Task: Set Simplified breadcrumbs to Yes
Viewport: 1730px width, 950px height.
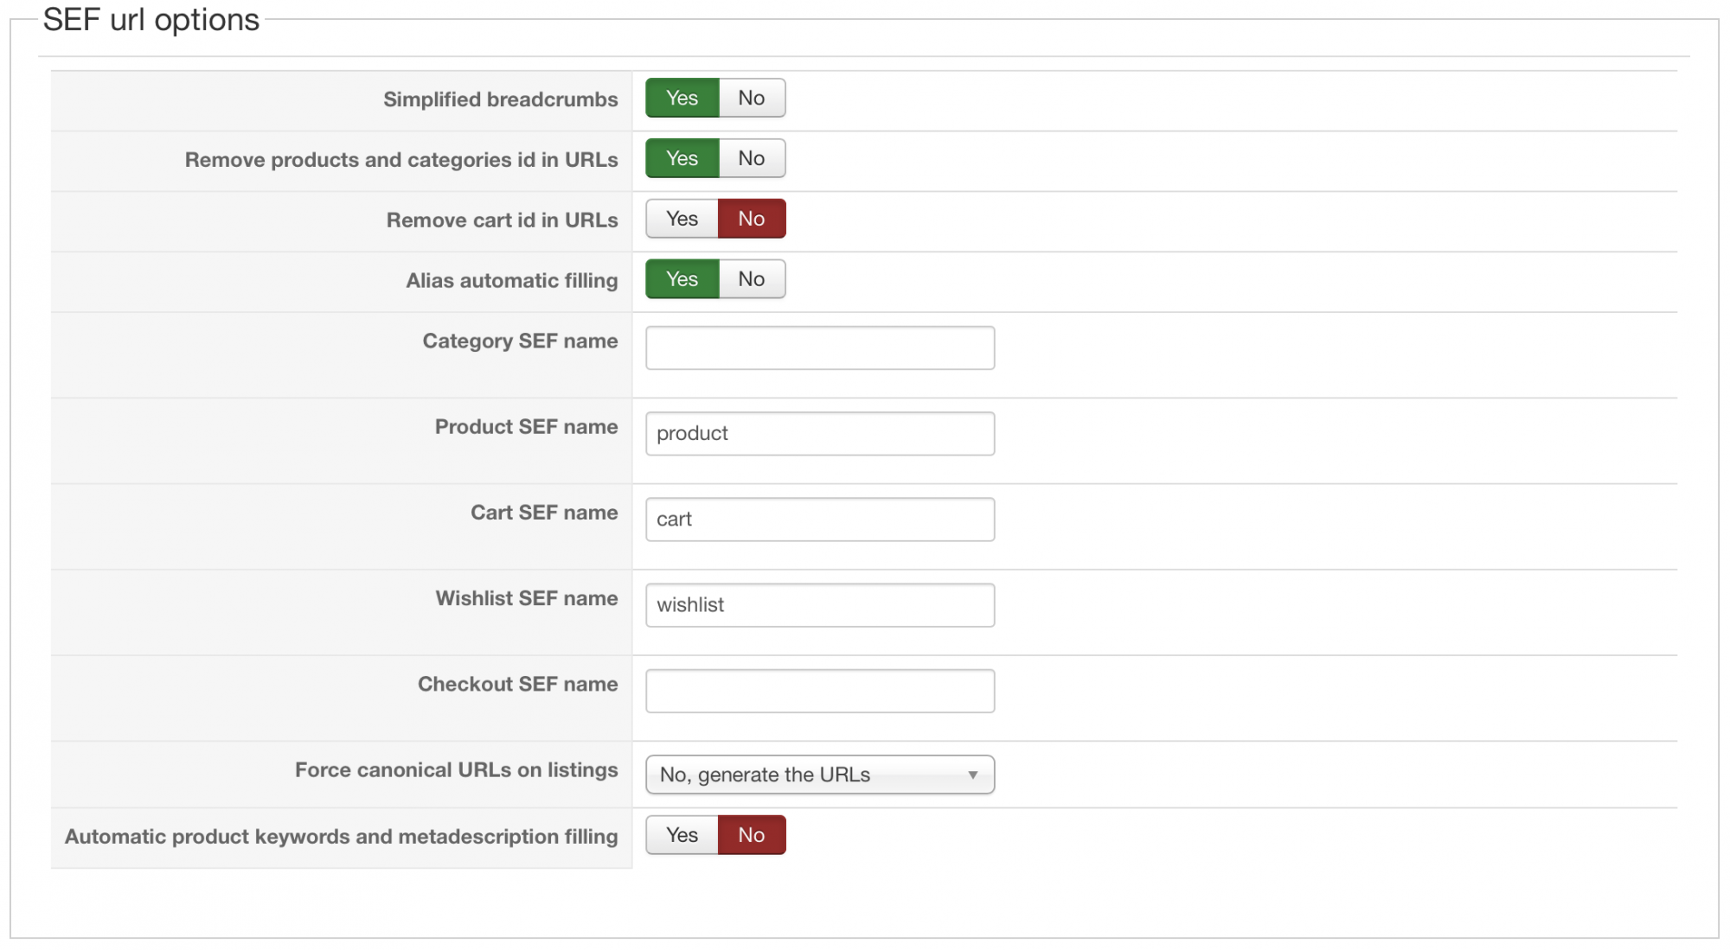Action: [682, 99]
